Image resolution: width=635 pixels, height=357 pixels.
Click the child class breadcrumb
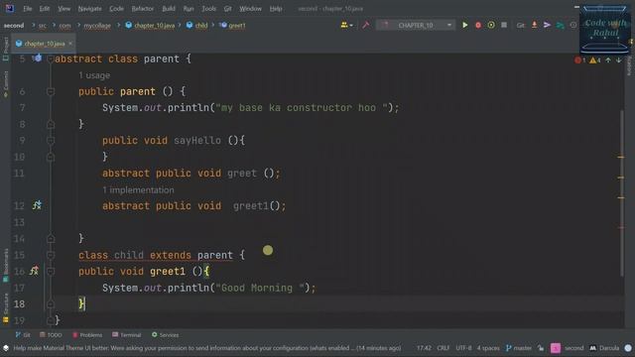tap(197, 26)
